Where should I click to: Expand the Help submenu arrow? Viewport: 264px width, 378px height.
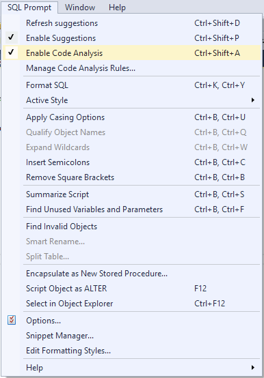252,367
